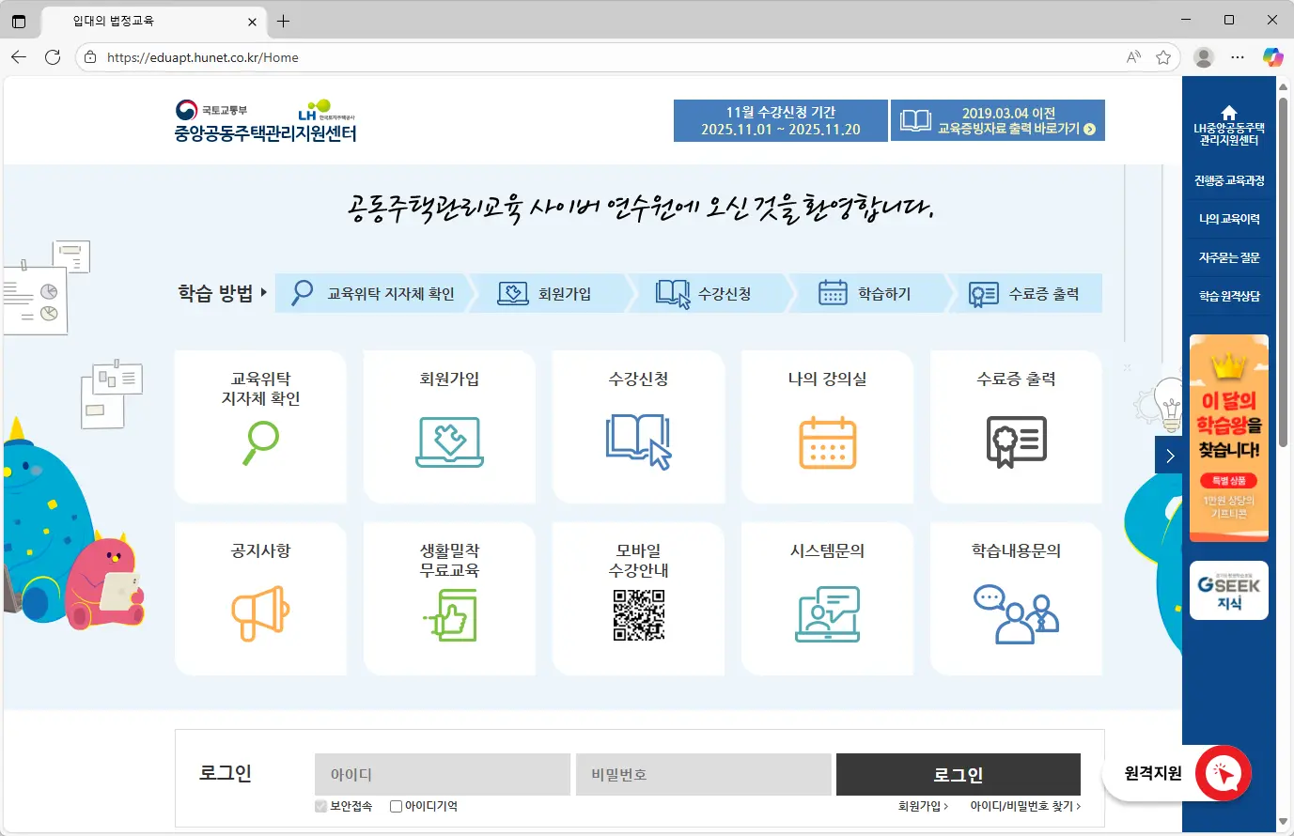Open 나의 강의실 calendar icon
This screenshot has width=1294, height=836.
coord(827,441)
